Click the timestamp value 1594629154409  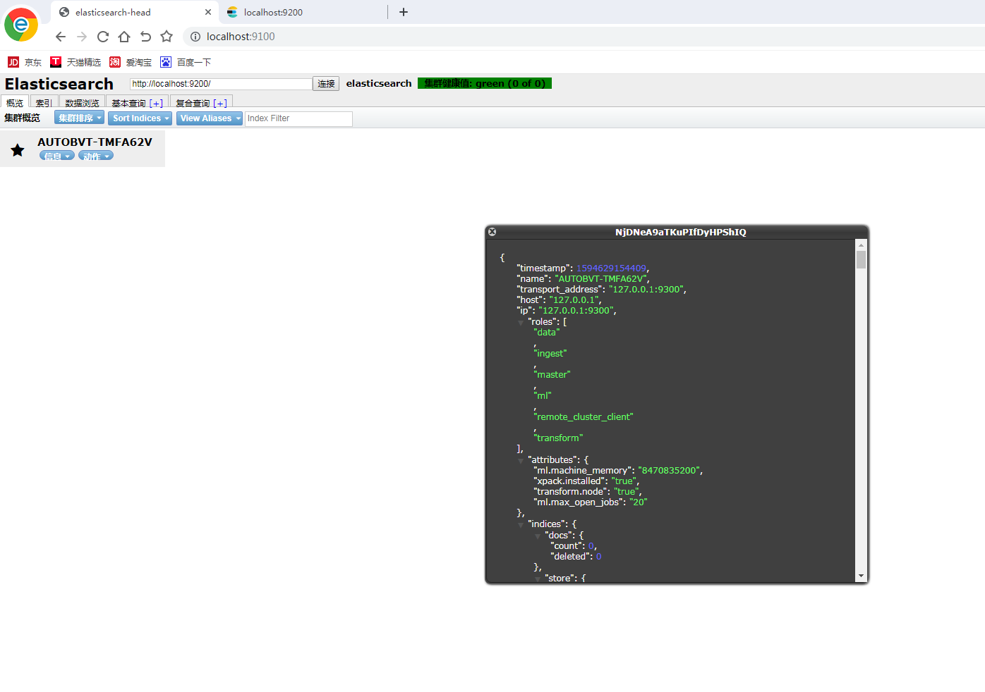611,268
